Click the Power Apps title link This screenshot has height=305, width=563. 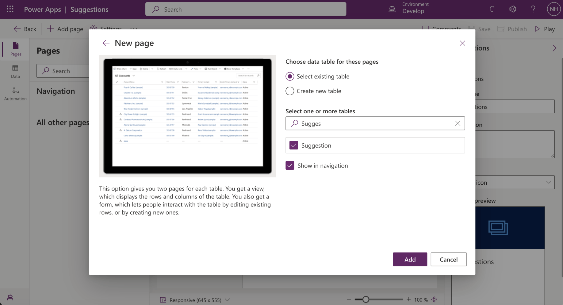42,9
